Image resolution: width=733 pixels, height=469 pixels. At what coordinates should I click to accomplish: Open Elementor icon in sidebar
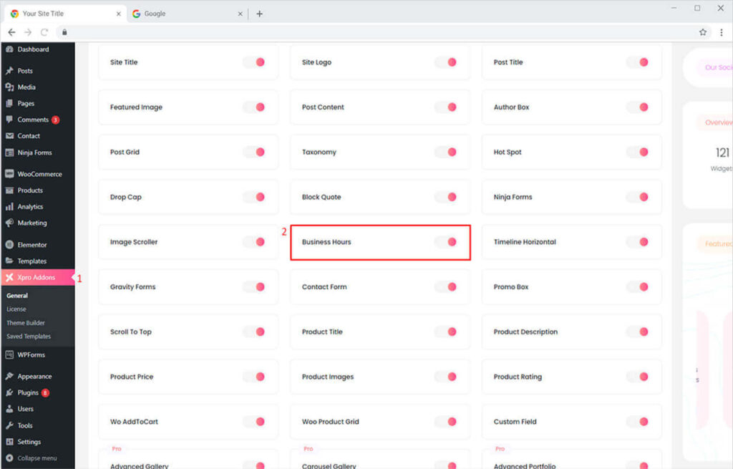tap(9, 245)
